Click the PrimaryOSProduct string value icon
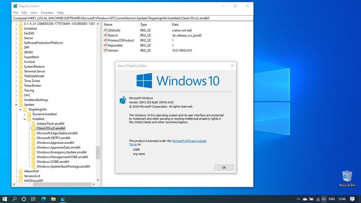Screen dimensions: 361x203 105,40
